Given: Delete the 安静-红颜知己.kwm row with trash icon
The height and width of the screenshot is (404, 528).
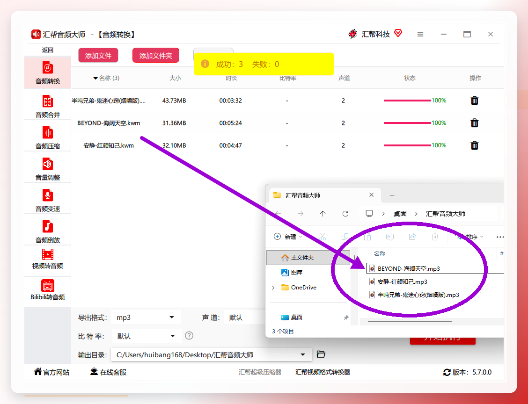Looking at the screenshot, I should coord(474,145).
